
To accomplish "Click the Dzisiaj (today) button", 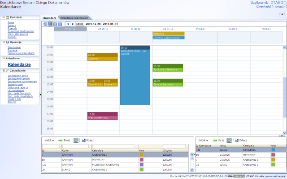I will 80,24.
